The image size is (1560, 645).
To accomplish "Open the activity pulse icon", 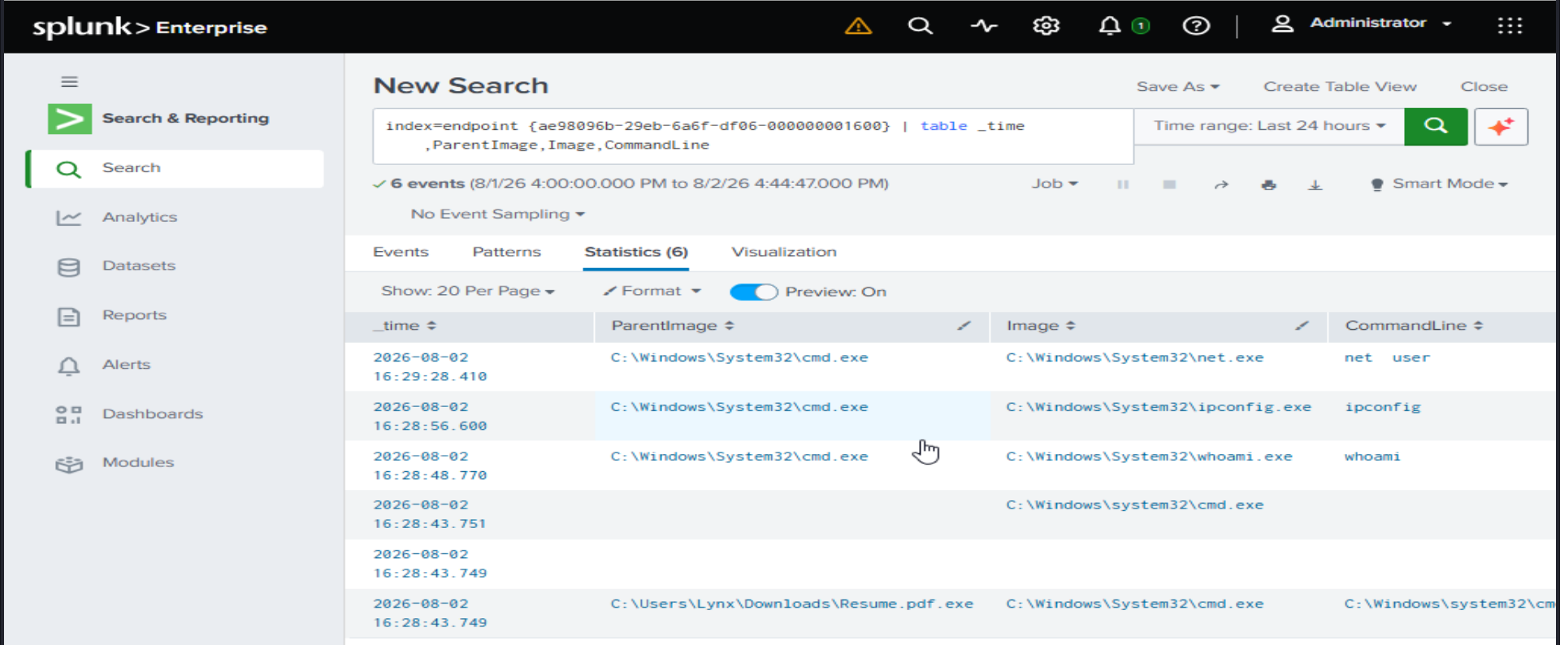I will tap(983, 26).
